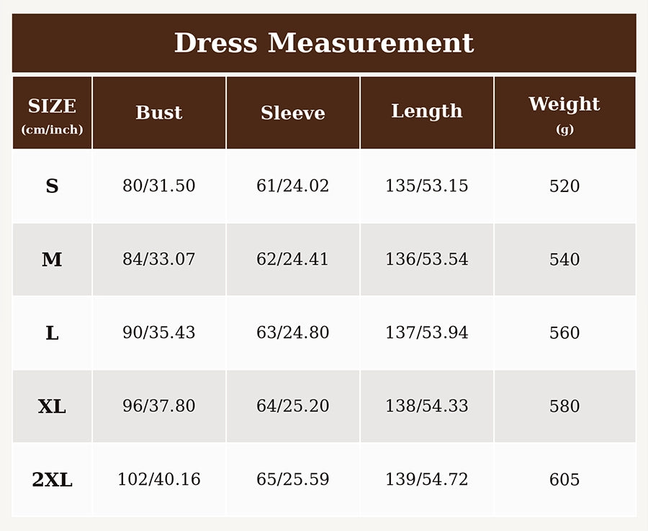Click the 135/53.15 length value
Viewport: 648px width, 531px height.
(x=427, y=186)
